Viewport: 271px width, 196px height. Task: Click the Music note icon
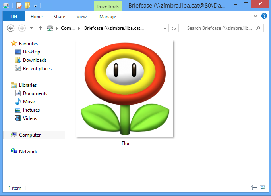point(18,101)
